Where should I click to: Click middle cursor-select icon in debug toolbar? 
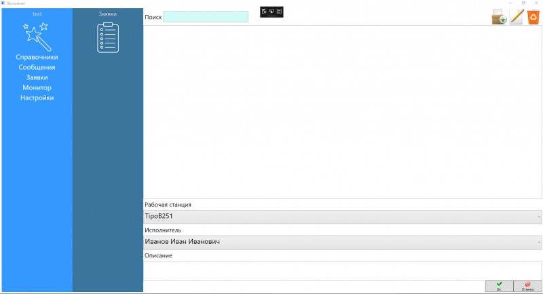[272, 12]
